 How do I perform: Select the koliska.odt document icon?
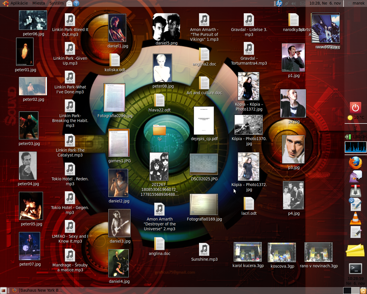click(115, 60)
